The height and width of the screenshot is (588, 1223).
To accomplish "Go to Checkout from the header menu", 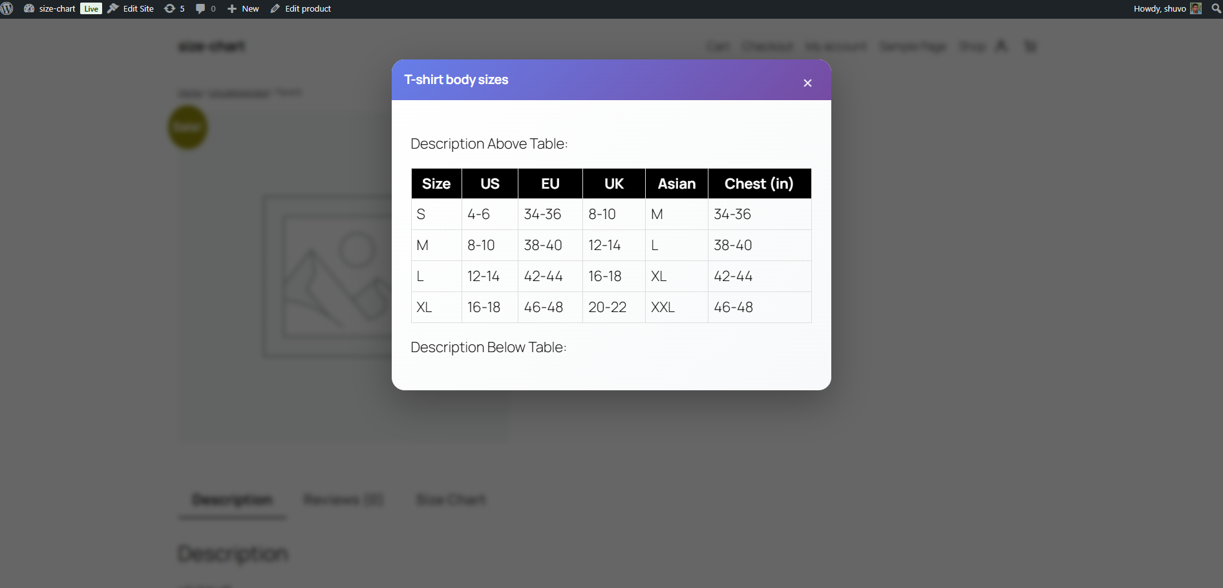I will (767, 46).
